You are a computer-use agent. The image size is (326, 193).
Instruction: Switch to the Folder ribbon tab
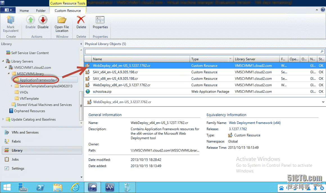point(41,11)
